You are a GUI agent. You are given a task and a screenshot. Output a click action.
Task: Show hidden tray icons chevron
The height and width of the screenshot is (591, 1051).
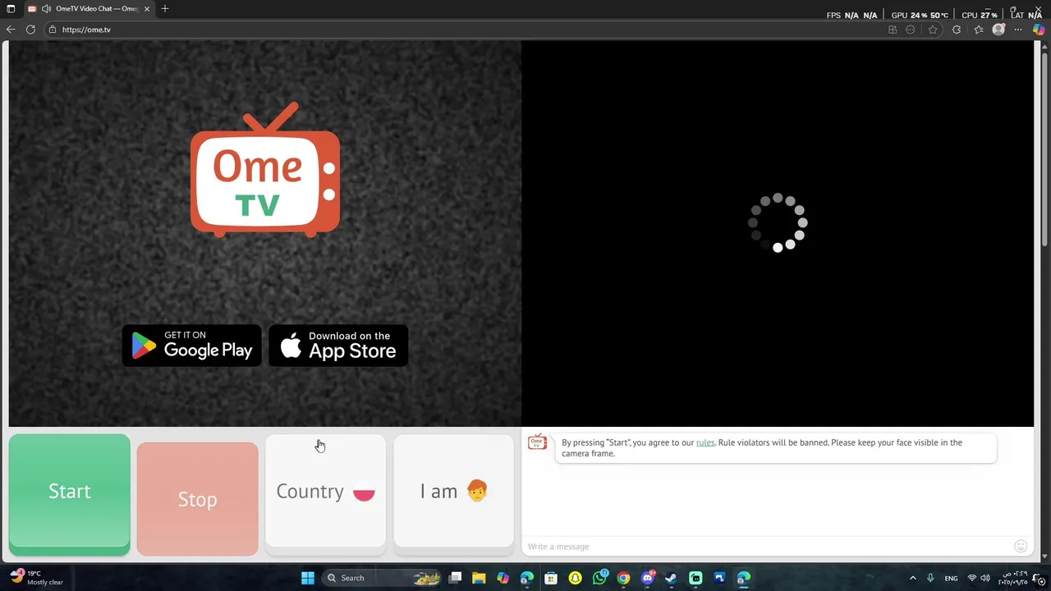point(912,578)
